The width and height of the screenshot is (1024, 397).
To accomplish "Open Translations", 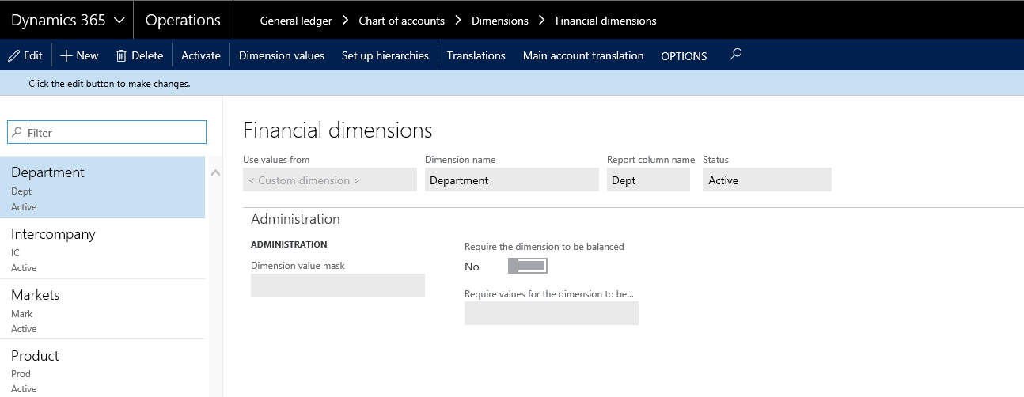I will point(476,55).
